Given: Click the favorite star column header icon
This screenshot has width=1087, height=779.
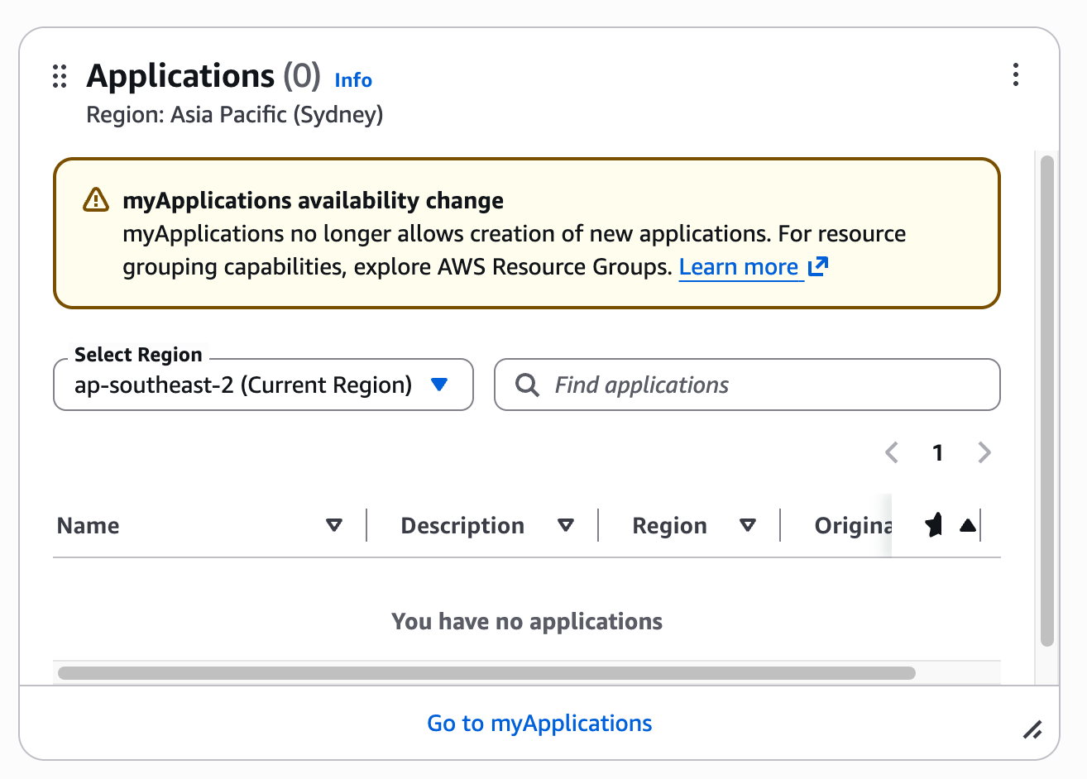Looking at the screenshot, I should pos(934,525).
